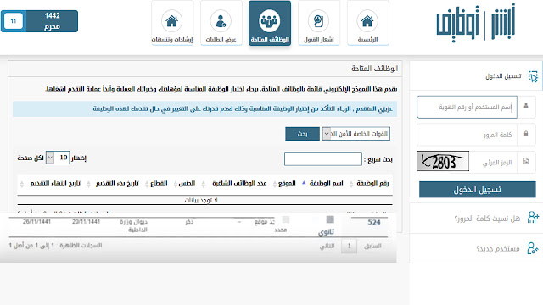543x305 pixels.
Task: Click the lock icon beside password field
Action: pos(526,134)
